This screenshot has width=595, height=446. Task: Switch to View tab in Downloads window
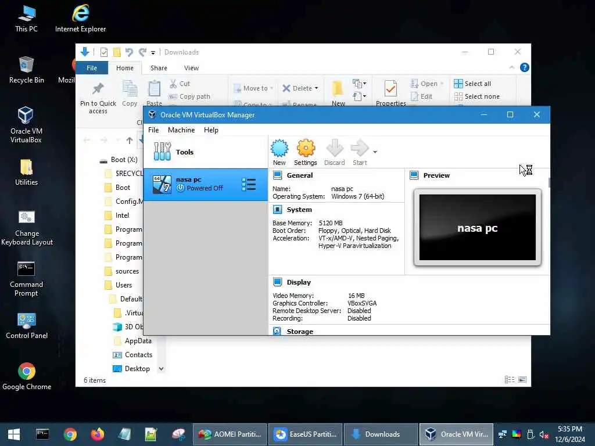tap(191, 68)
